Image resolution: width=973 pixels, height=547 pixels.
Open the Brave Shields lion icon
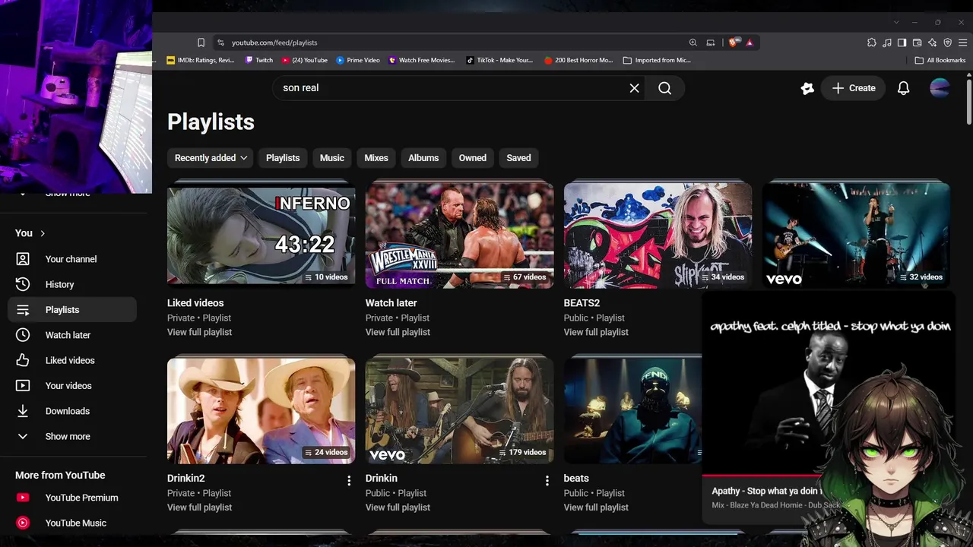(733, 43)
